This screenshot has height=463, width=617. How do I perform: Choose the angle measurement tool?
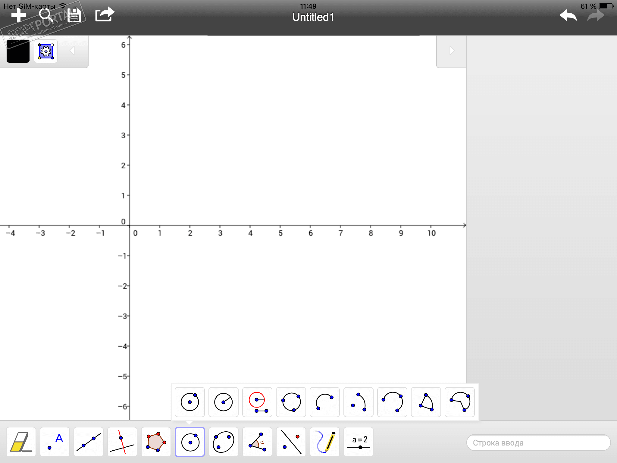tap(257, 442)
